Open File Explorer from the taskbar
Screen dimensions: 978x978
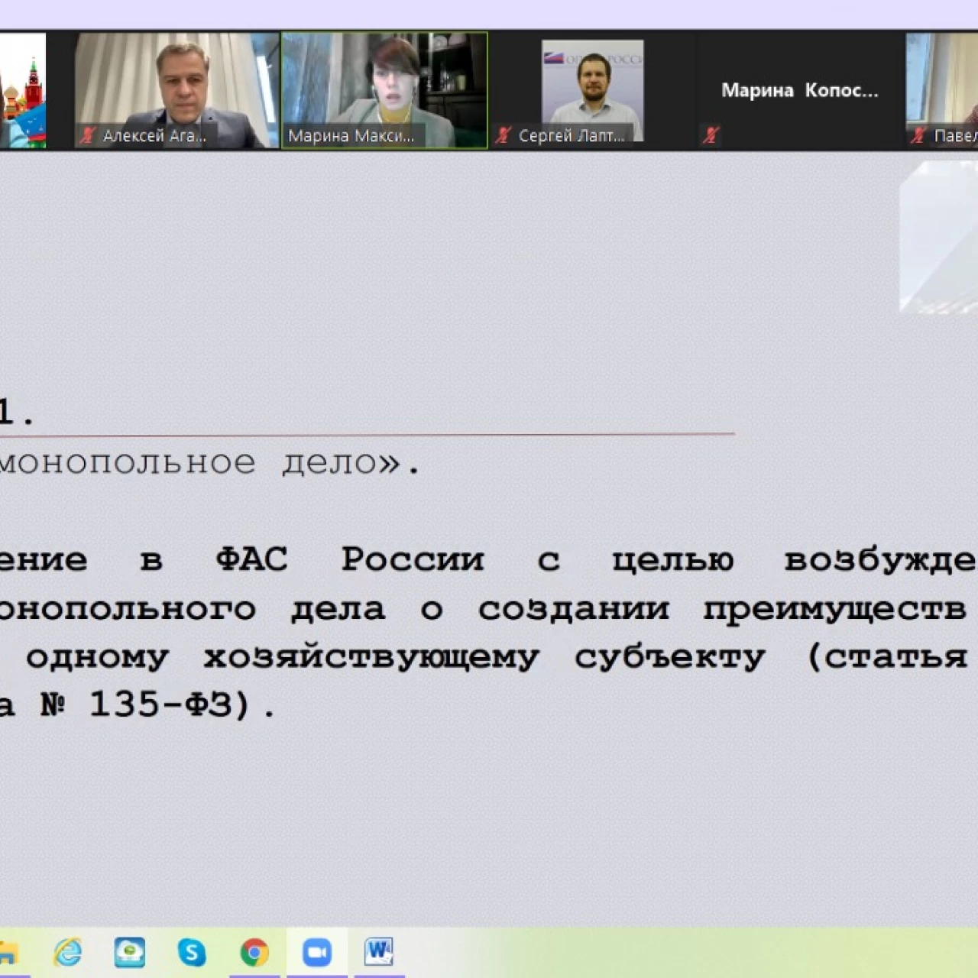coord(8,952)
